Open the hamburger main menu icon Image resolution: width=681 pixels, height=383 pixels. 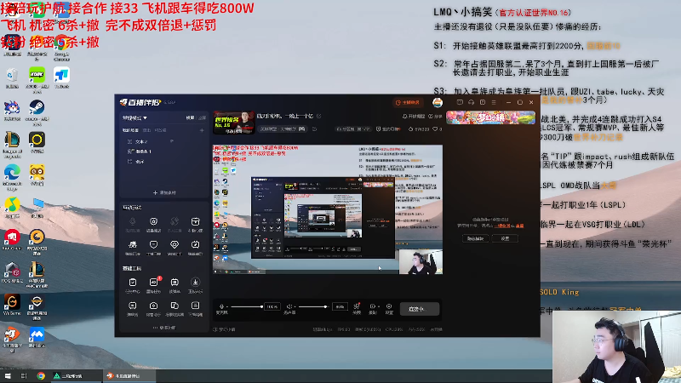494,102
